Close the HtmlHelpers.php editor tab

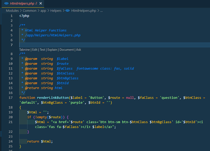(41, 3)
